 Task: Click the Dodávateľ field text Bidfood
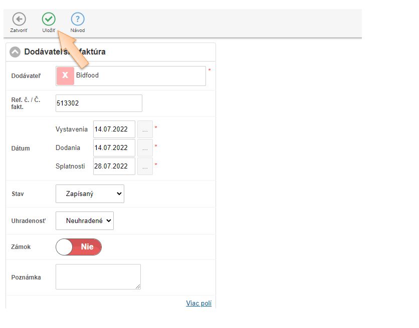tap(88, 75)
